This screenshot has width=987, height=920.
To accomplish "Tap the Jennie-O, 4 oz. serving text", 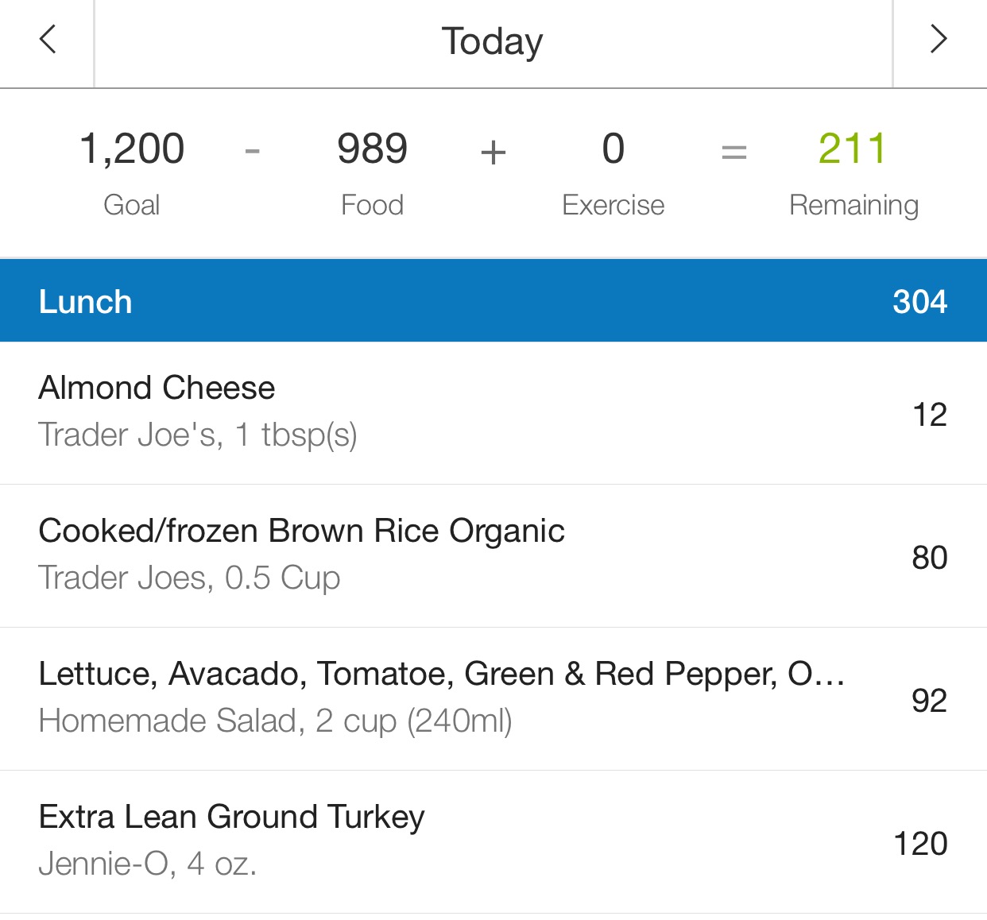I will coord(148,864).
